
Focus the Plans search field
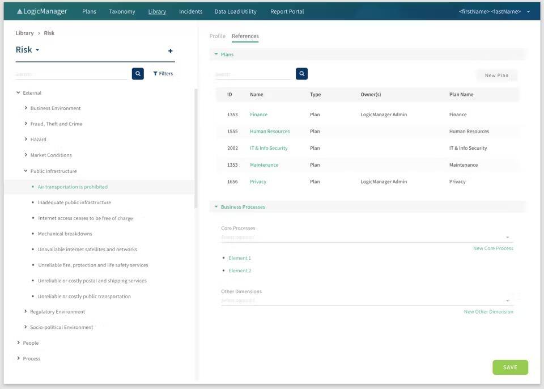click(253, 74)
